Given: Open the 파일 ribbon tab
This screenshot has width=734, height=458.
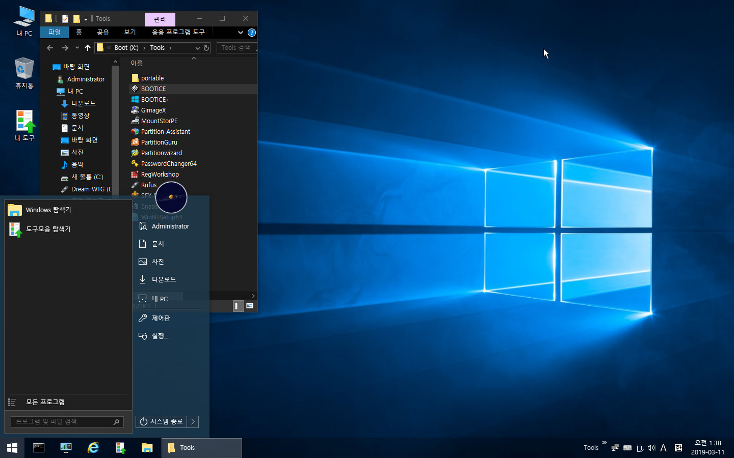Looking at the screenshot, I should pos(55,32).
